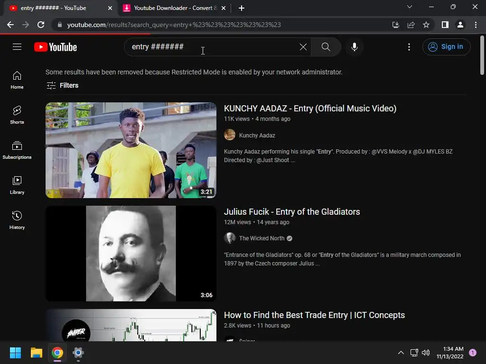Click Chrome icon in taskbar
This screenshot has height=364, width=486.
[x=57, y=353]
